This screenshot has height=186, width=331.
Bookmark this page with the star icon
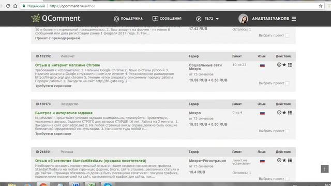coord(321,6)
